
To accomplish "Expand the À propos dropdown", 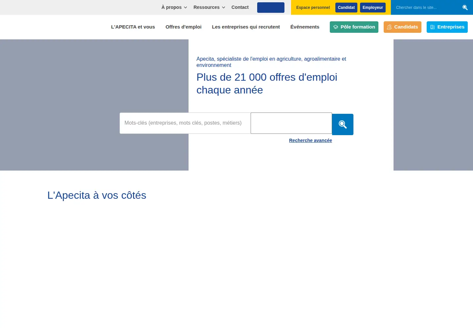I will tap(174, 7).
